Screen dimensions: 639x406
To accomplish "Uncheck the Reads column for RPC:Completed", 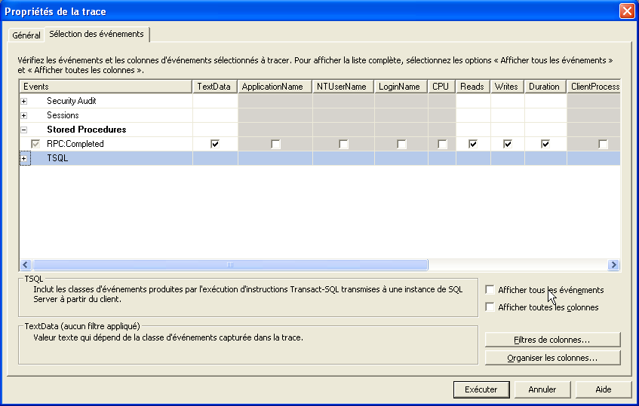I will pos(473,144).
